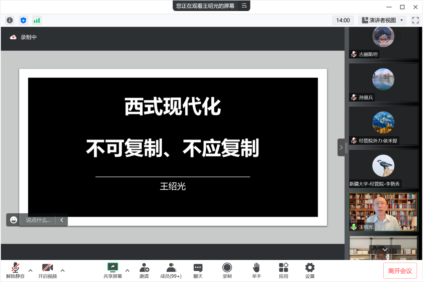Leave the meeting via 离开会议
Image resolution: width=423 pixels, height=282 pixels.
click(400, 270)
